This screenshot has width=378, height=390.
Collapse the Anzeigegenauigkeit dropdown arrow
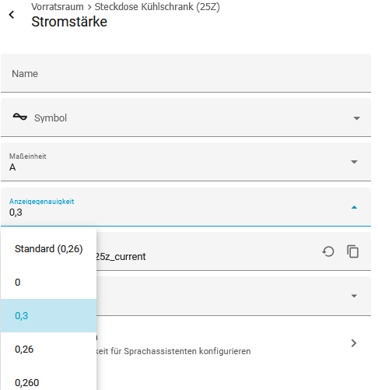pos(354,207)
